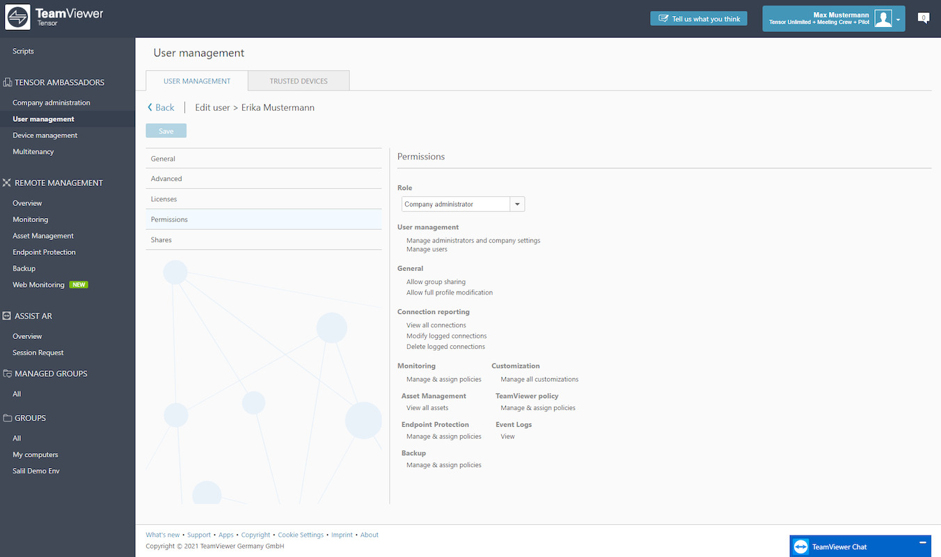Click Manage administrators and company settings text

click(x=473, y=240)
